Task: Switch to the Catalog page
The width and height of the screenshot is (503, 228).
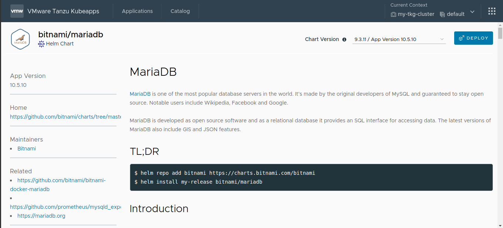Action: 180,11
